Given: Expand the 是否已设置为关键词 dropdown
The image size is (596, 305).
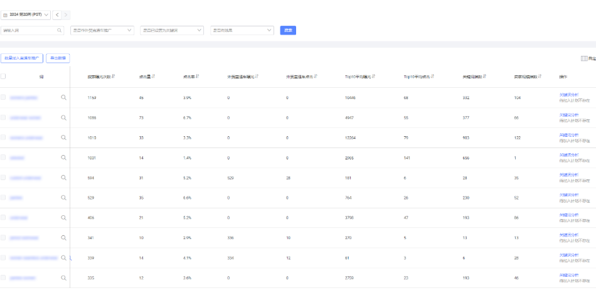Looking at the screenshot, I should 171,30.
